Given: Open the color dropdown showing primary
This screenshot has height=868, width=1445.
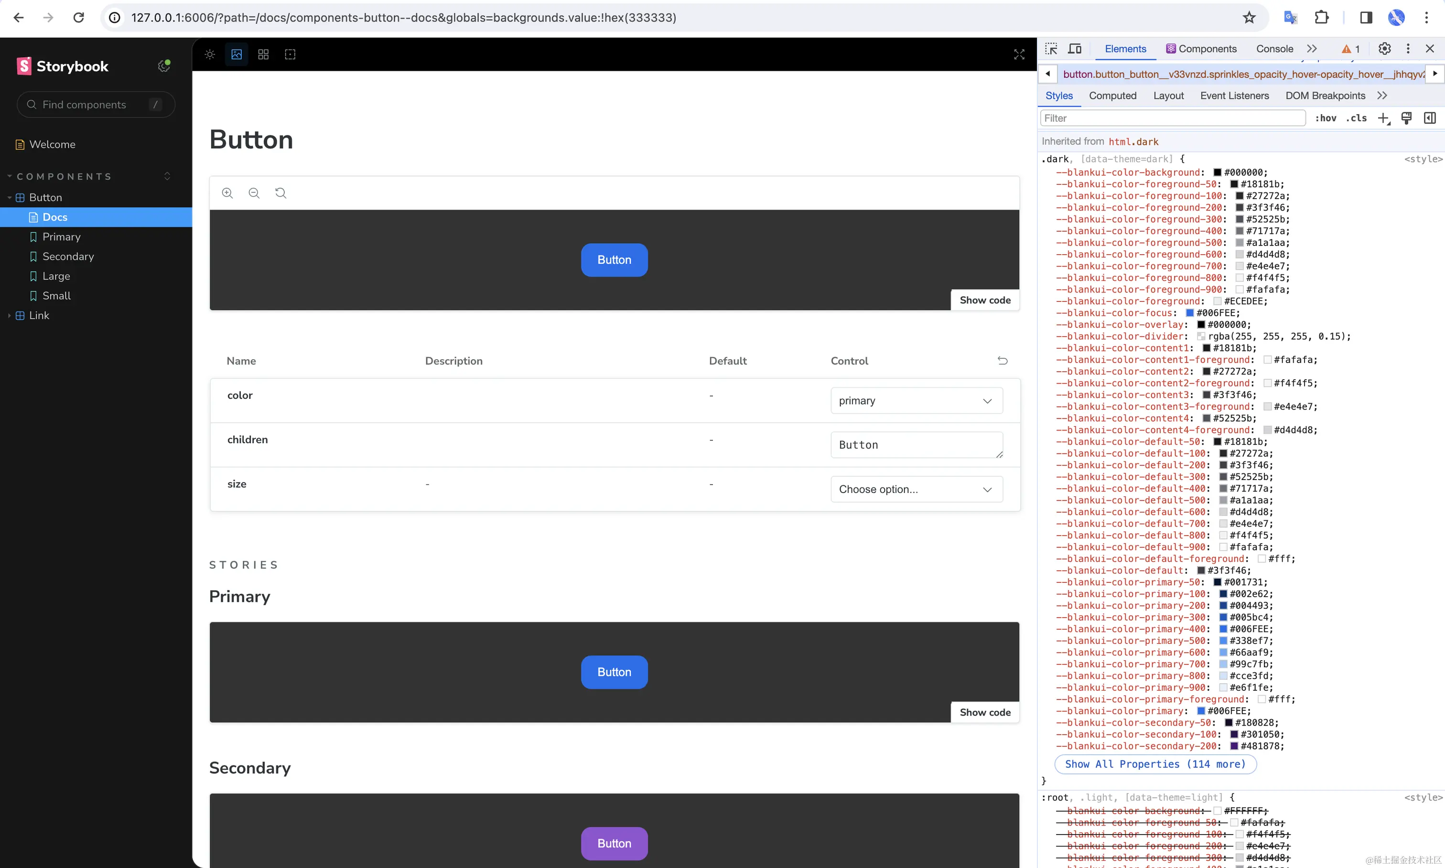Looking at the screenshot, I should (x=916, y=400).
